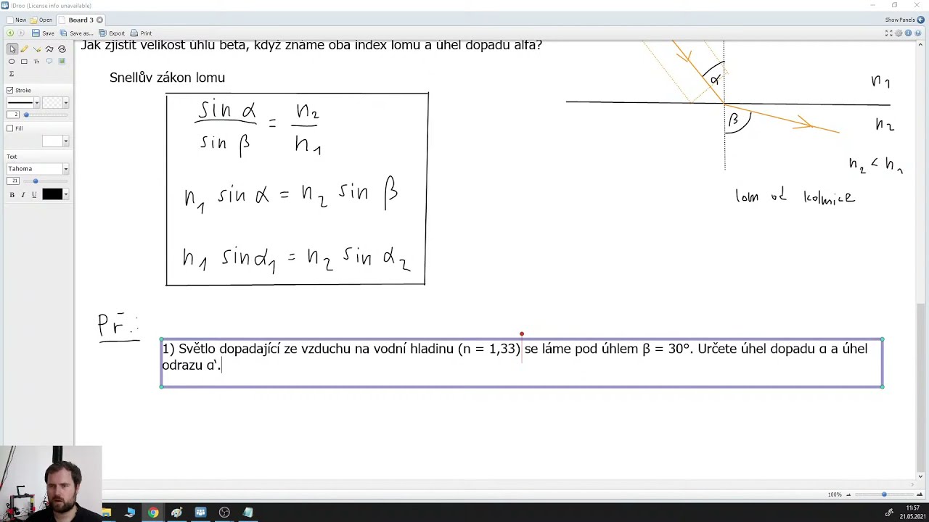Select the speech bubble tool

(x=49, y=62)
